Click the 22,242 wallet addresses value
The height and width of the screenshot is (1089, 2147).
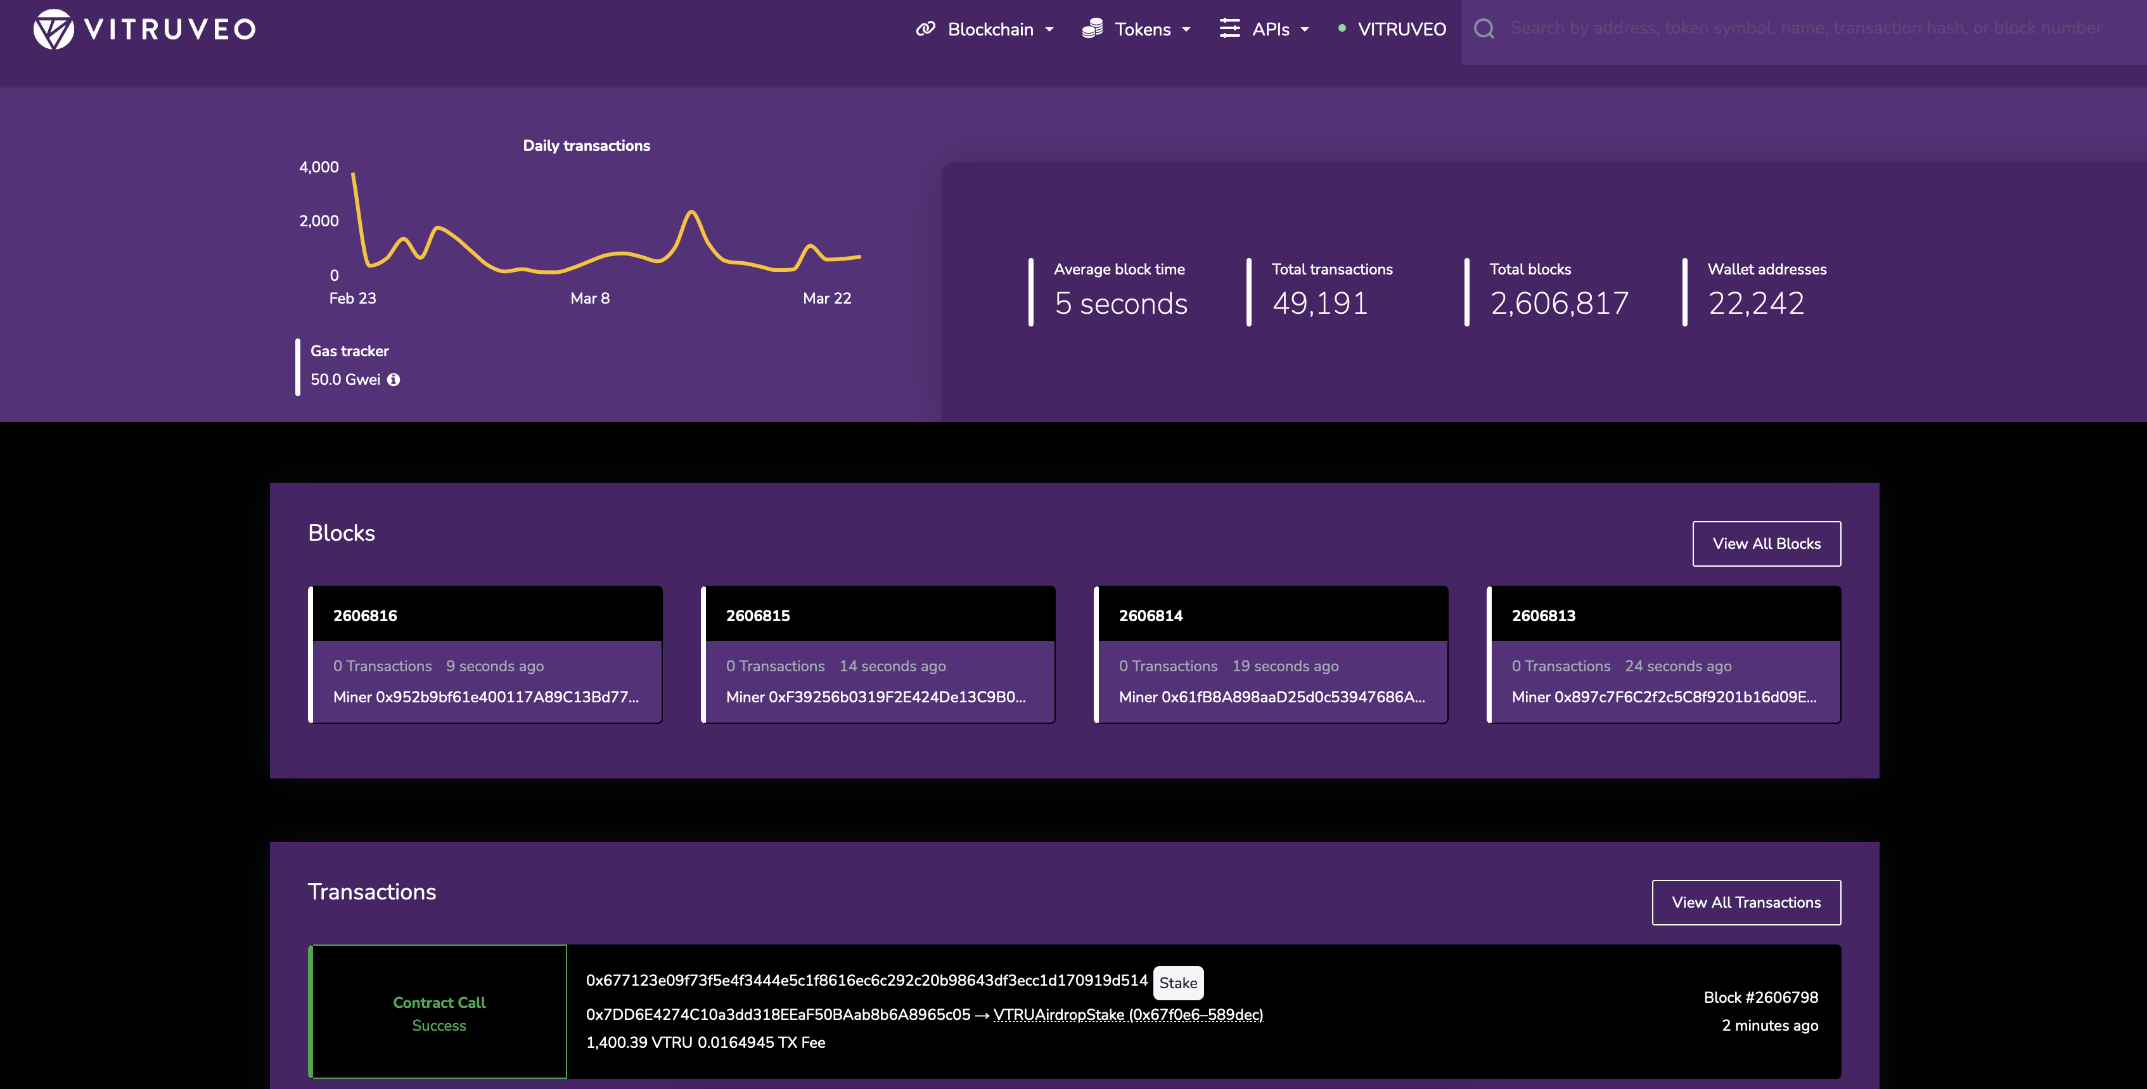click(x=1756, y=304)
